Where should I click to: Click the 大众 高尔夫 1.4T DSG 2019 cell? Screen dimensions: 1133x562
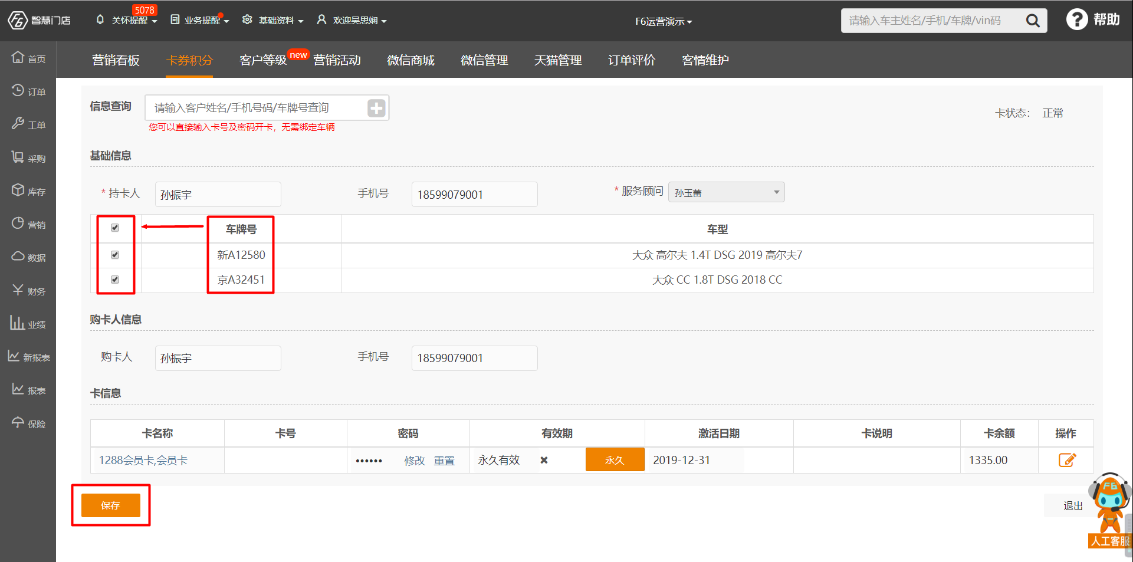[717, 255]
